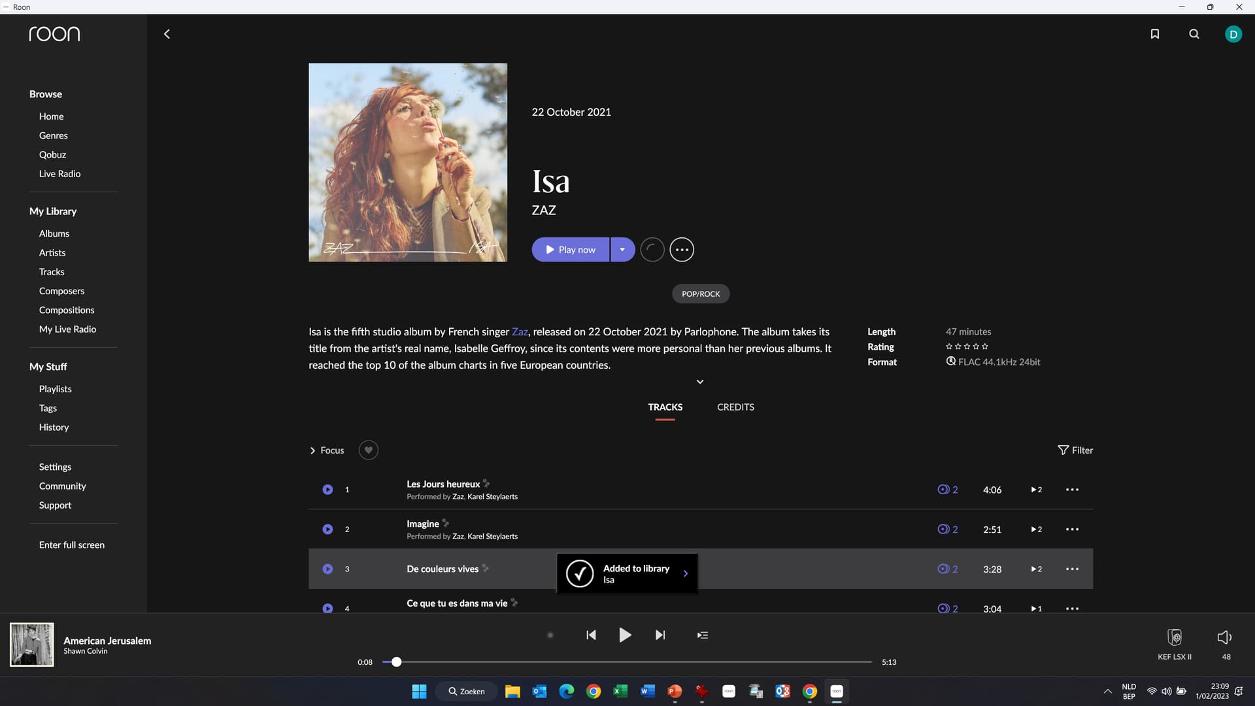Click the playback progress slider handle
Screen dimensions: 1255x706
click(x=396, y=662)
